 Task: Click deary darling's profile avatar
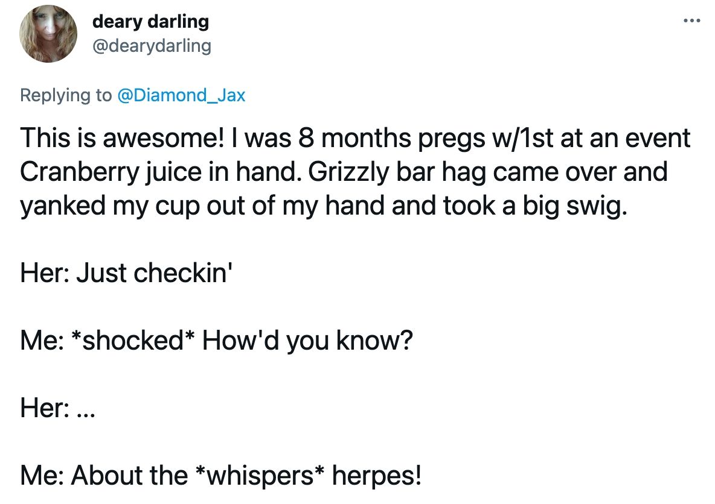coord(48,34)
